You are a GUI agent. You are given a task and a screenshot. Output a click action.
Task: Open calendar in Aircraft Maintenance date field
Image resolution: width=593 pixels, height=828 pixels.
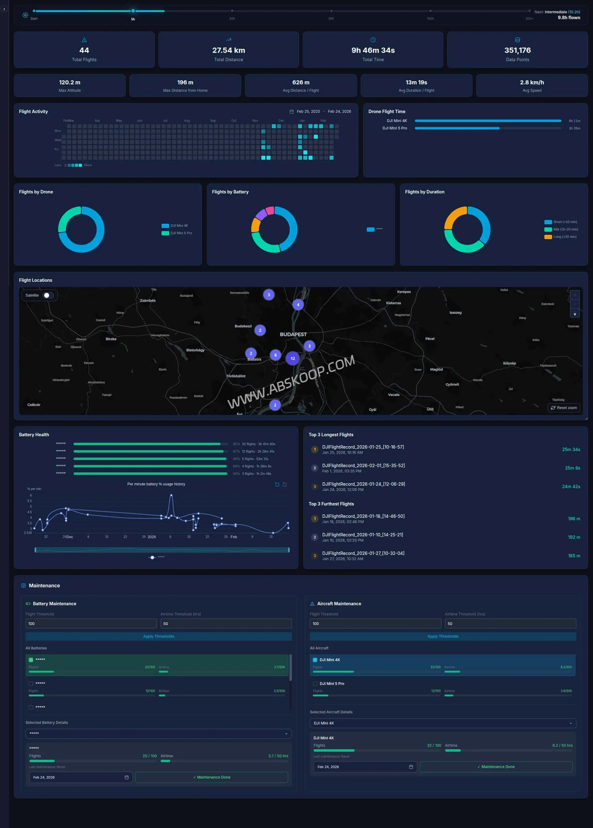tap(411, 767)
